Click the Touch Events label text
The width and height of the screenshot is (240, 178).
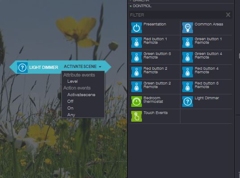(x=155, y=113)
